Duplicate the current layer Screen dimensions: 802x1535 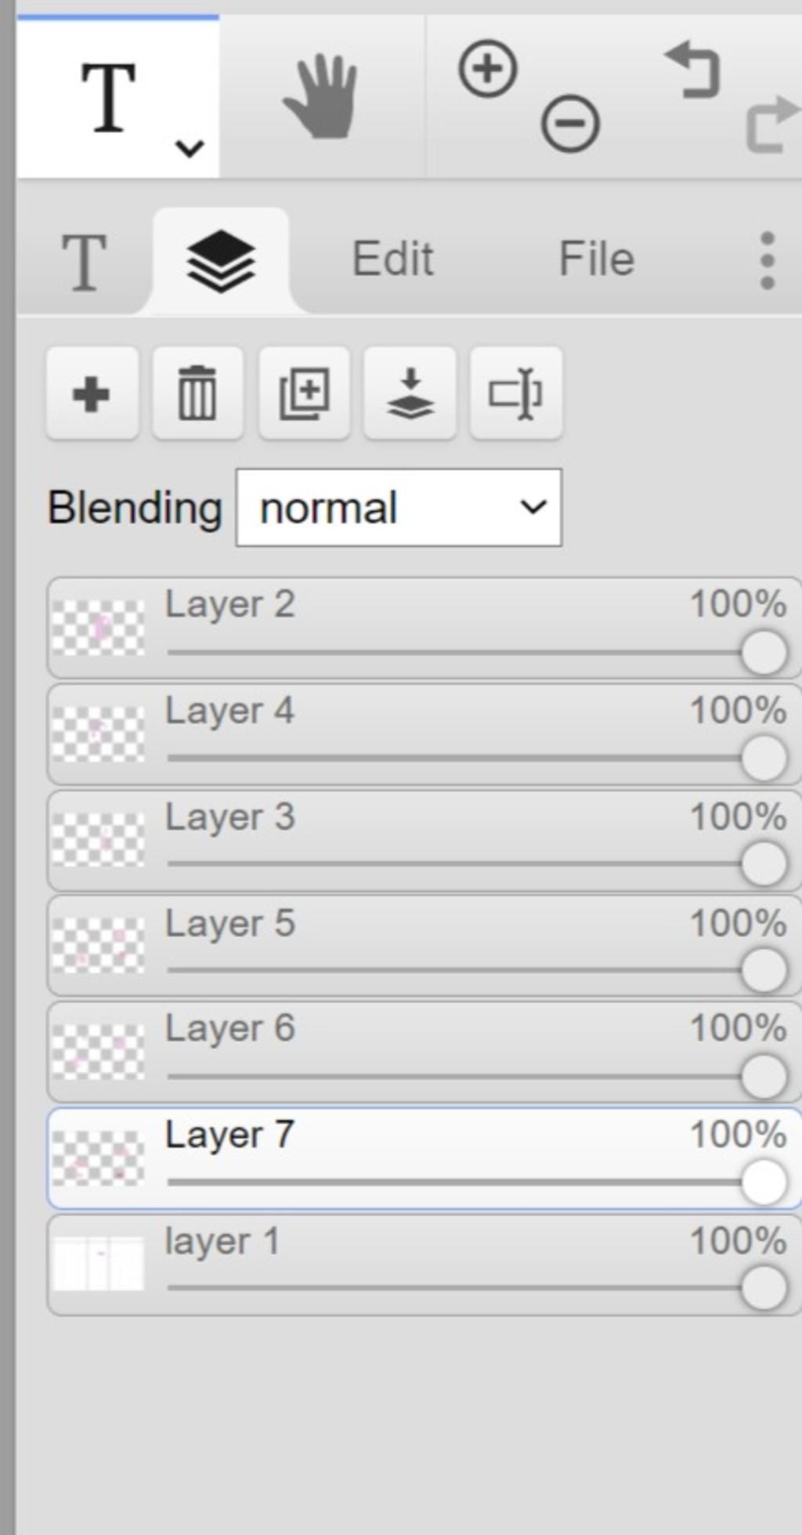[x=304, y=393]
